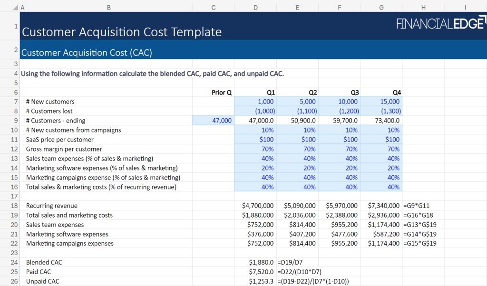The image size is (487, 286).
Task: Select the column B header
Action: (x=108, y=7)
